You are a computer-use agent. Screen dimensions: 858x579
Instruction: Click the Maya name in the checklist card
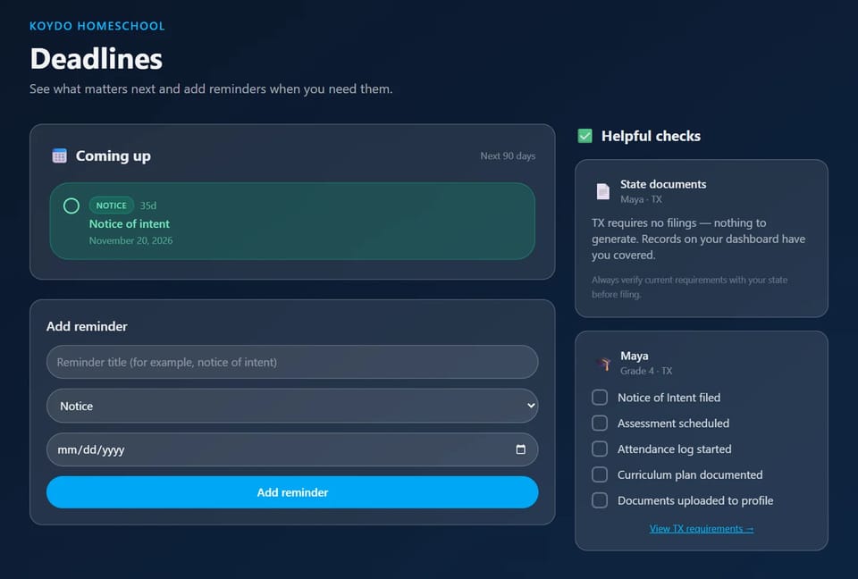(635, 356)
